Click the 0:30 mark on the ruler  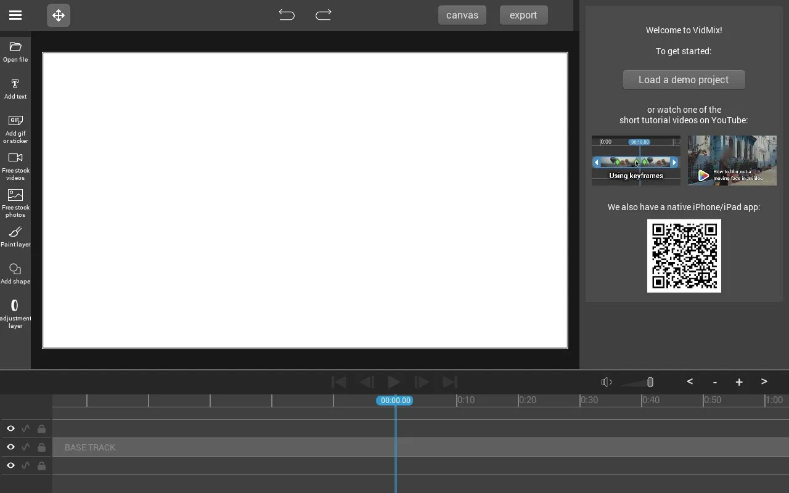tap(589, 400)
